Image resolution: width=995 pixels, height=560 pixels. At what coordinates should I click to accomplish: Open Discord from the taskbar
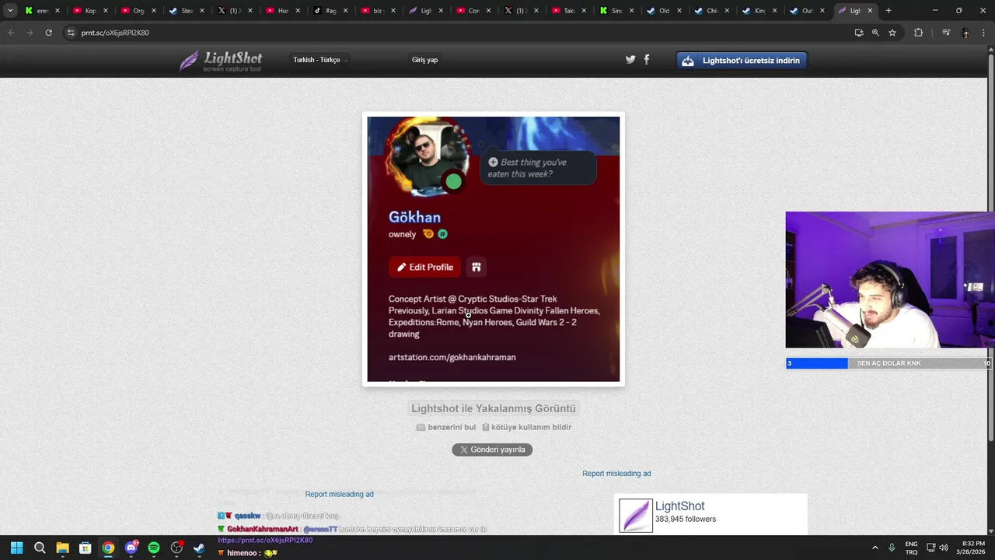[x=131, y=548]
